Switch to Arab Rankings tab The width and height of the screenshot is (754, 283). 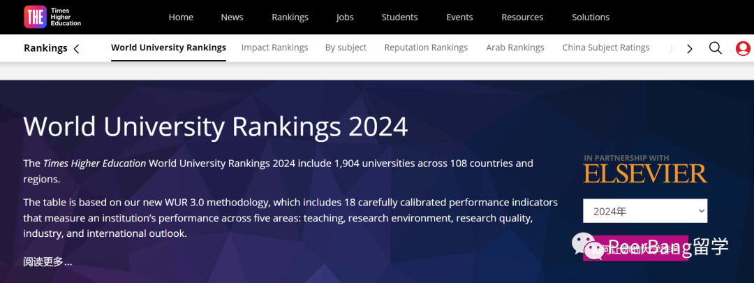click(x=515, y=48)
